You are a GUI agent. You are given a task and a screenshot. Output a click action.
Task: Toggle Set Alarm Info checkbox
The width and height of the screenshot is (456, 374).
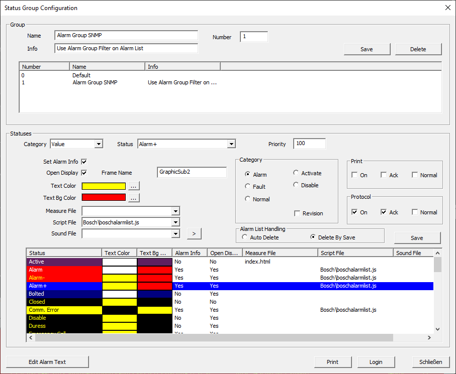coord(84,162)
